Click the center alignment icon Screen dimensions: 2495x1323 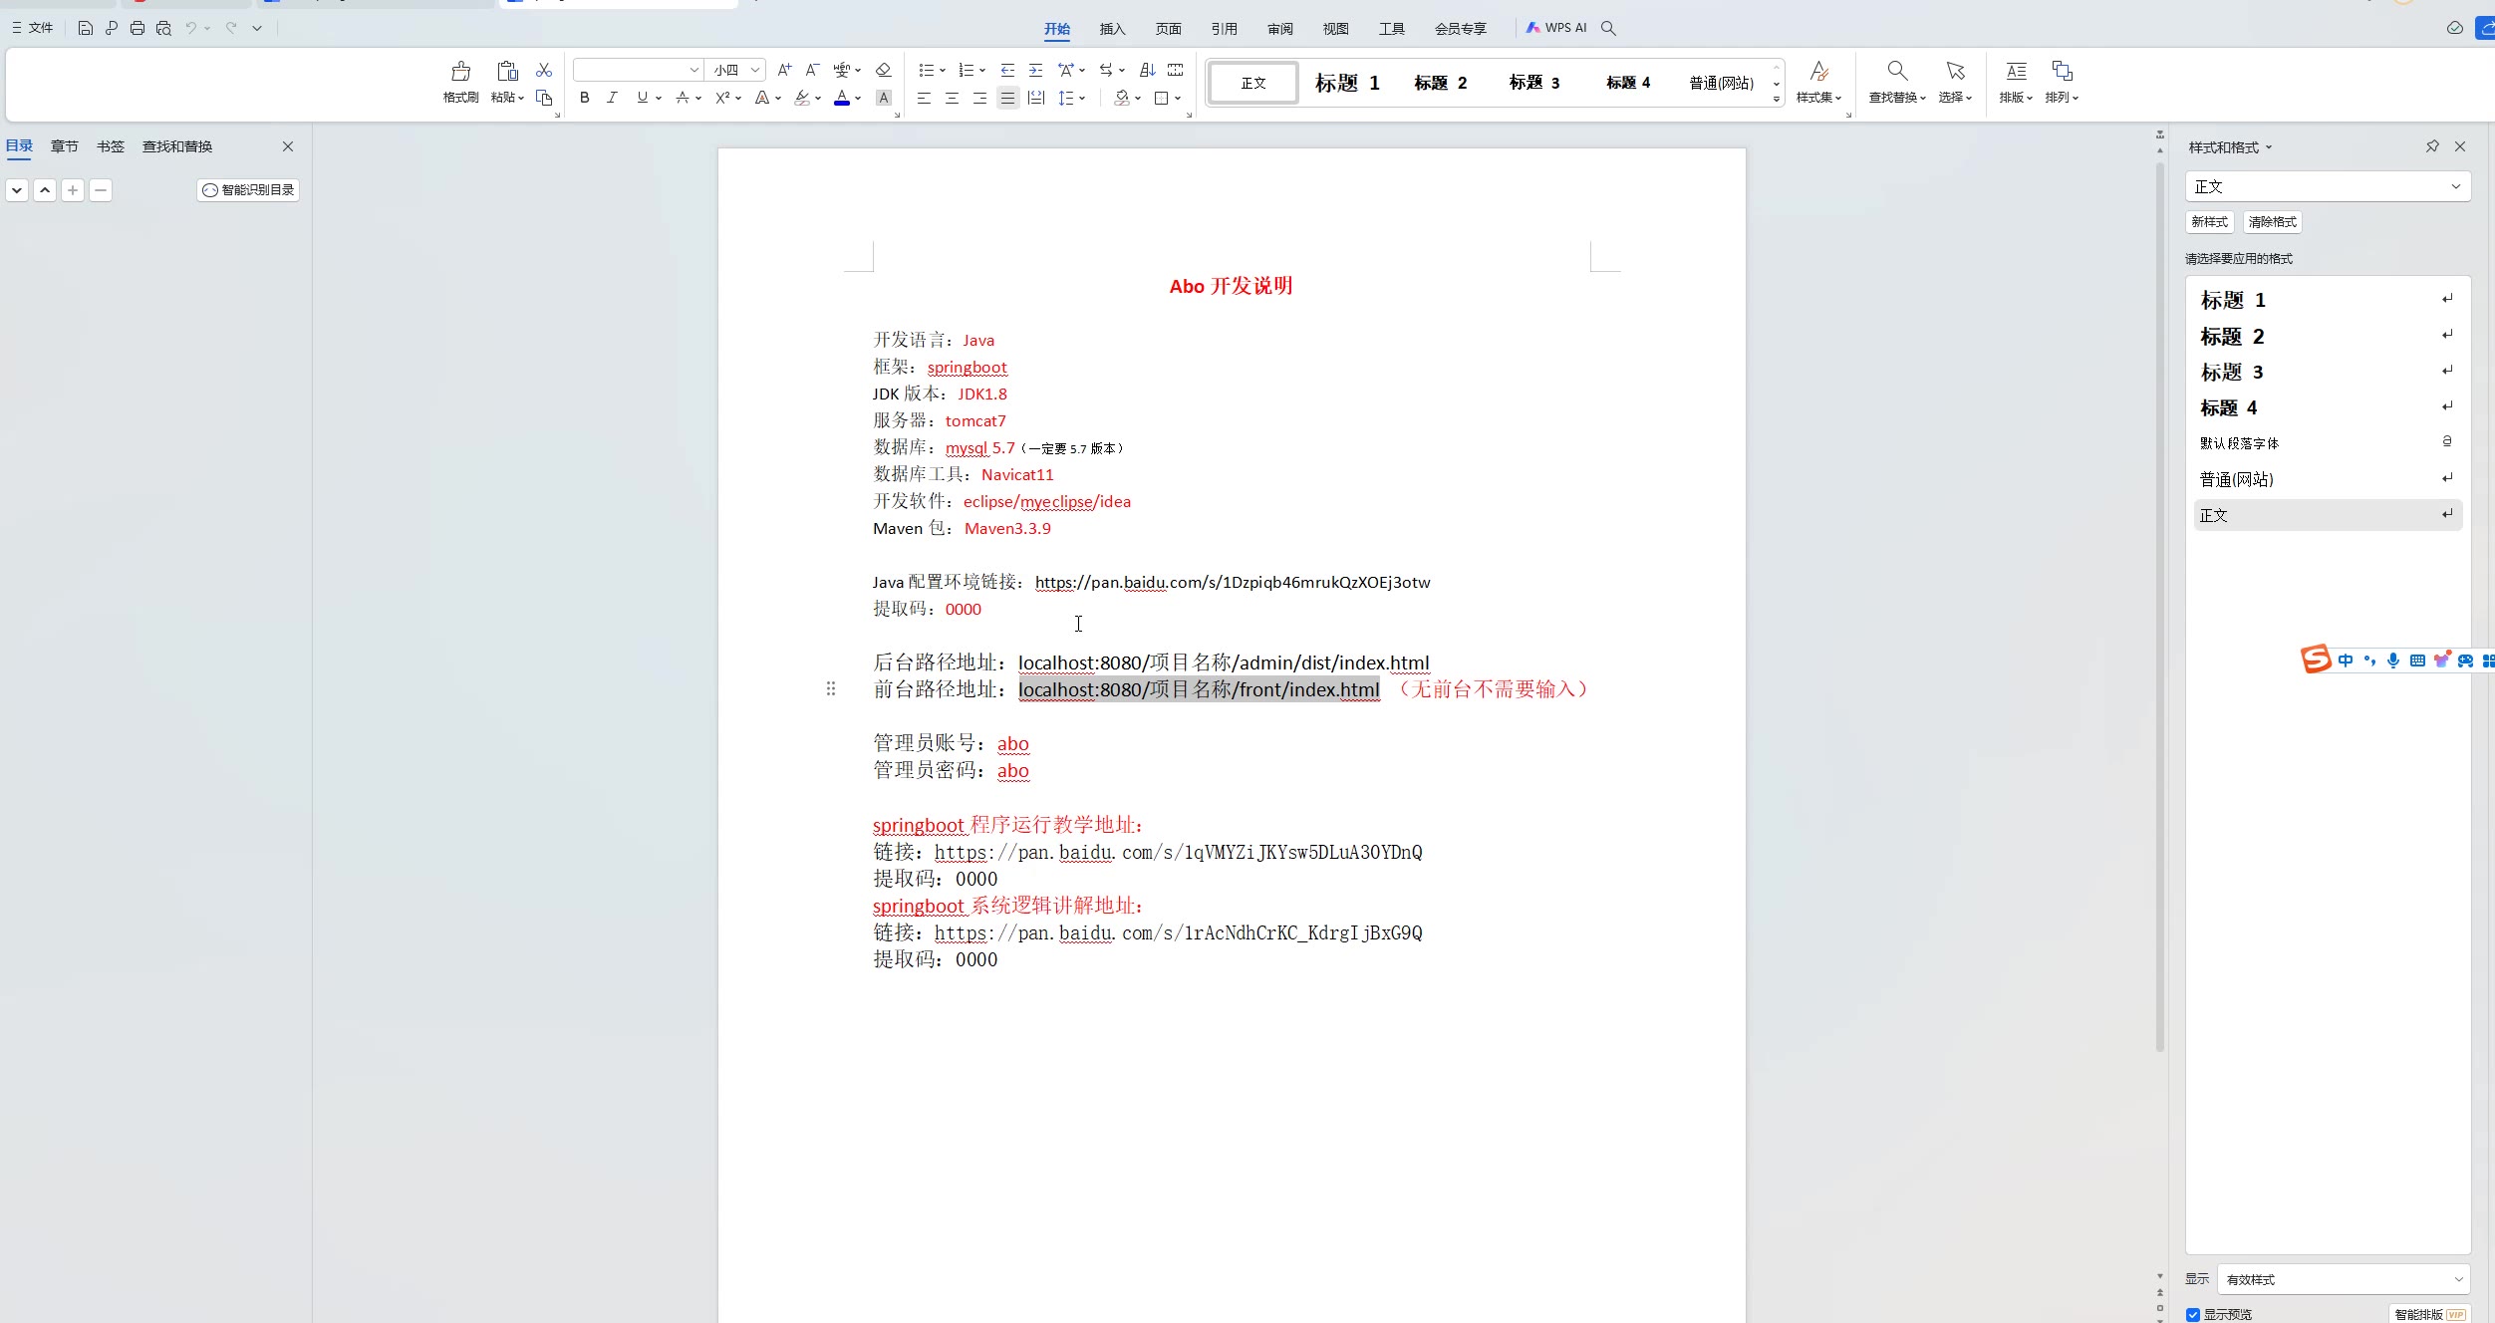point(952,98)
